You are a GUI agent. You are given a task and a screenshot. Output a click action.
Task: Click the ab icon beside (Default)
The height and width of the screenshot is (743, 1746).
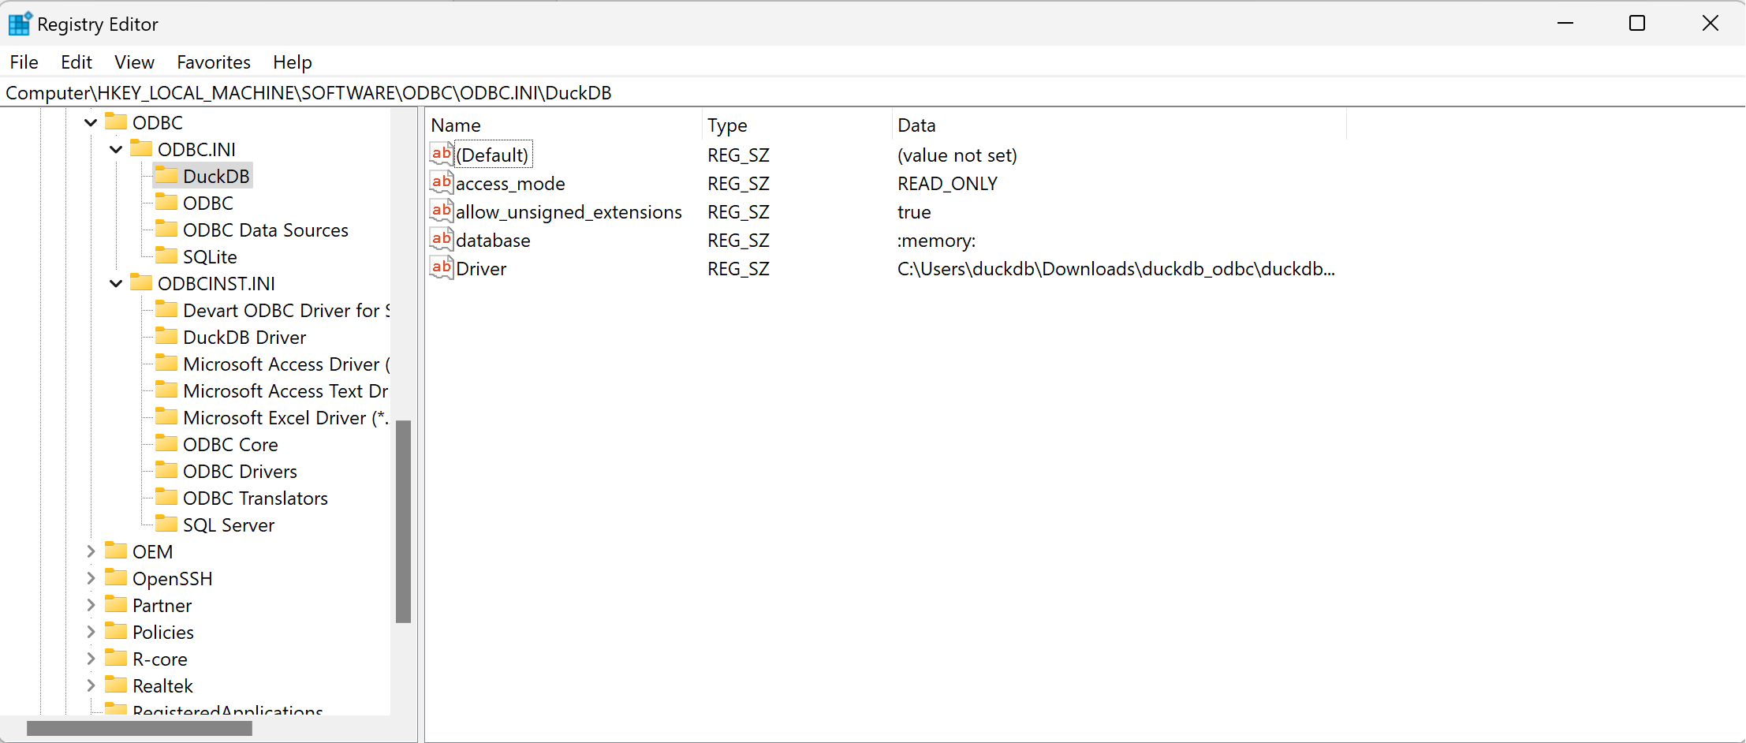point(441,153)
